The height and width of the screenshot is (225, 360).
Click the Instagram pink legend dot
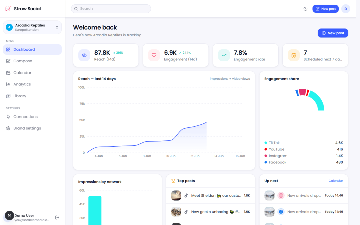tap(266, 156)
